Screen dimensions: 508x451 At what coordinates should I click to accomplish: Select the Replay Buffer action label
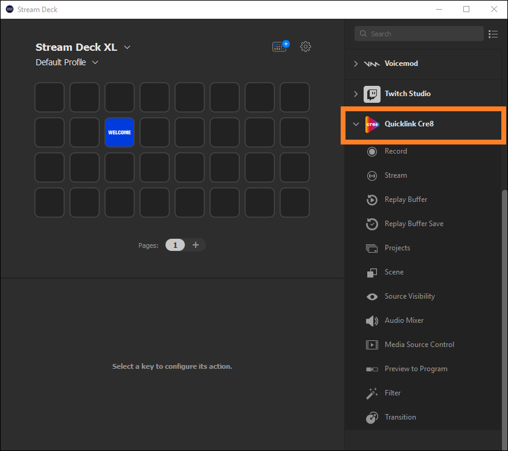tap(406, 200)
